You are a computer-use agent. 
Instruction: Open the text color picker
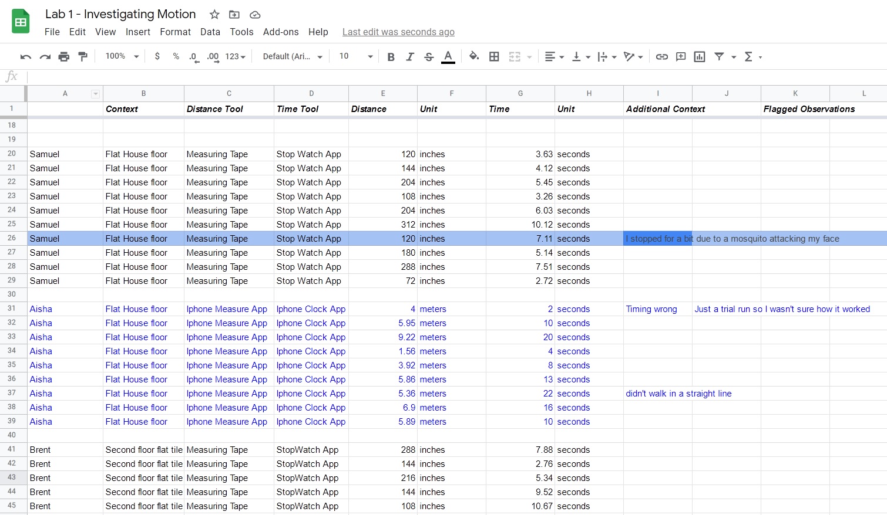pyautogui.click(x=448, y=57)
